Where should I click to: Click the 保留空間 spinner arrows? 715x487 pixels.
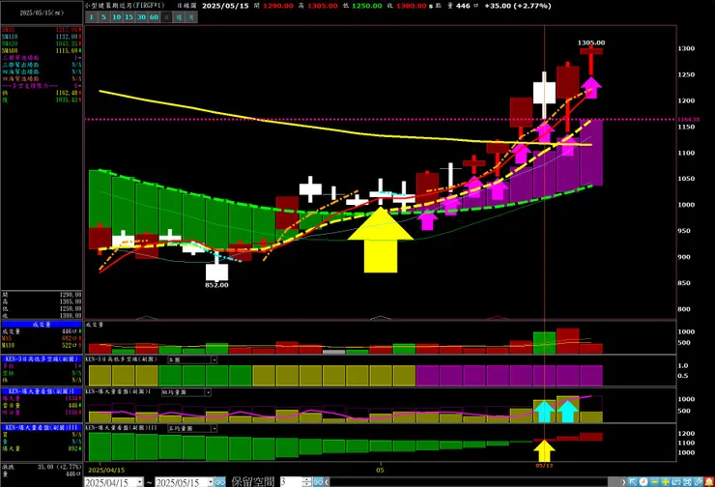(x=306, y=482)
